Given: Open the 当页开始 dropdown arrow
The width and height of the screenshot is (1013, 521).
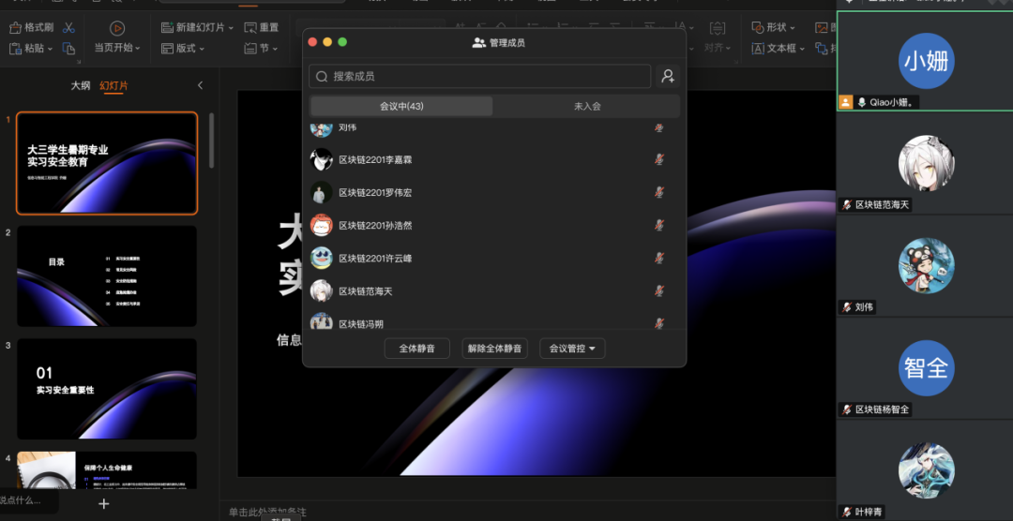Looking at the screenshot, I should tap(138, 49).
